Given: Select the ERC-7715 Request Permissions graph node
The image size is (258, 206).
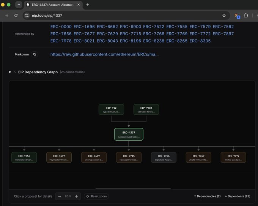Looking at the screenshot, I should [x=129, y=158].
